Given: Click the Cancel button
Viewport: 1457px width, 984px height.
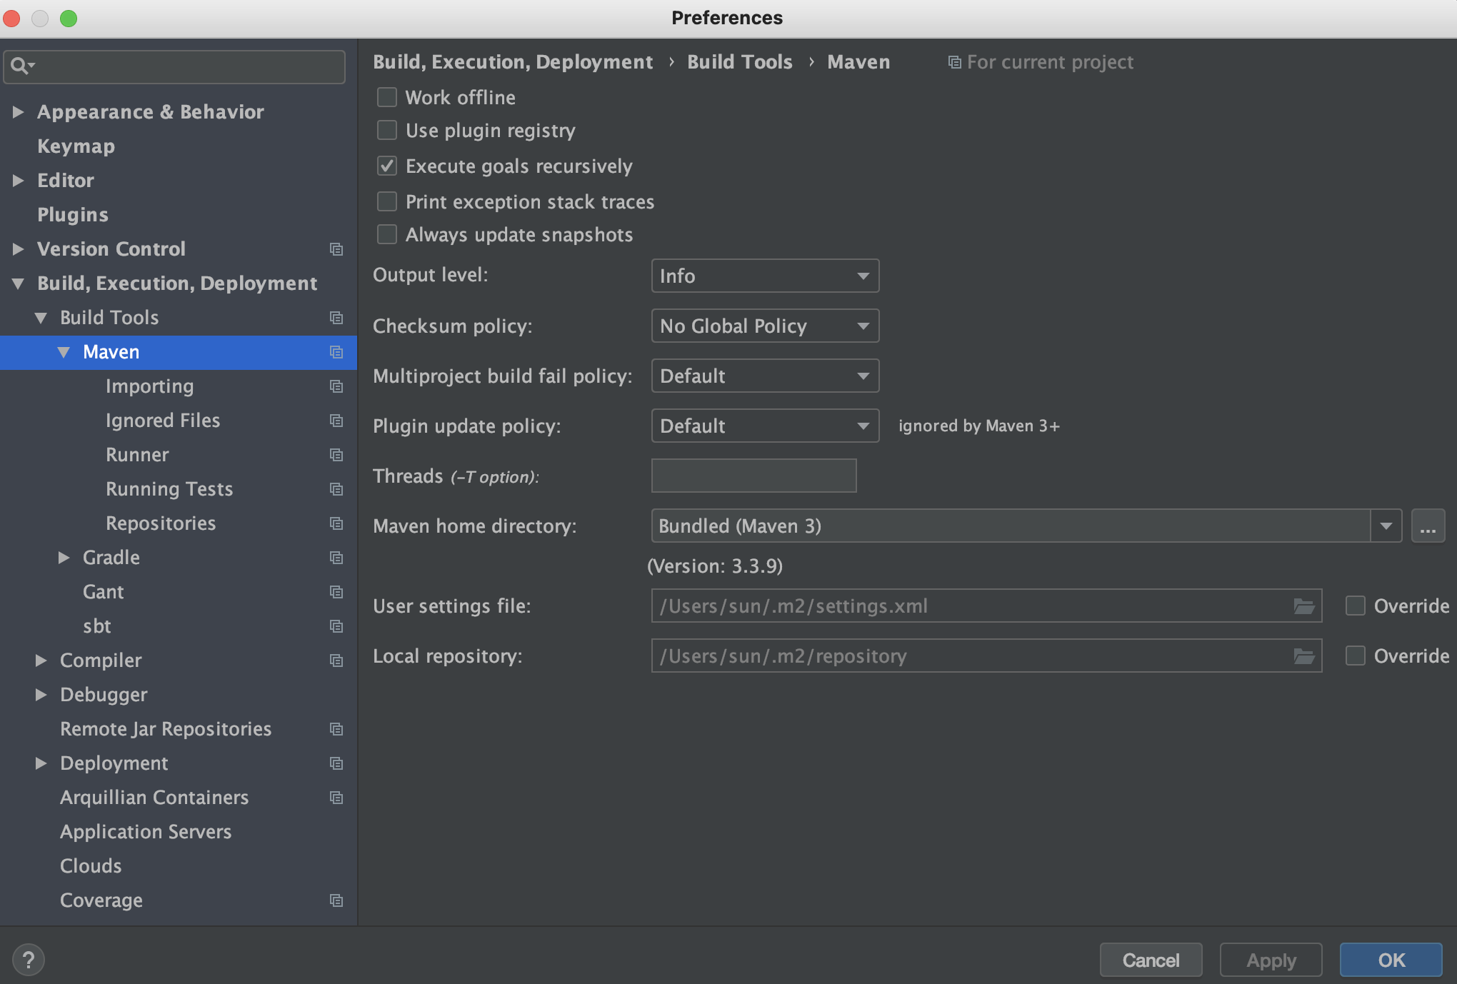Looking at the screenshot, I should pos(1151,960).
